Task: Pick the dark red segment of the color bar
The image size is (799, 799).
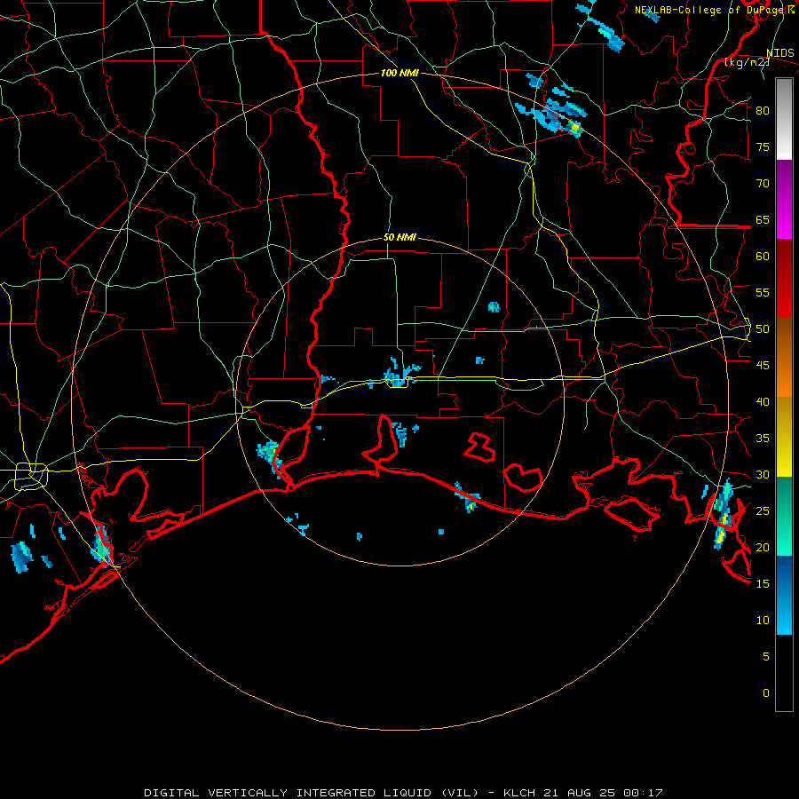Action: click(x=784, y=278)
